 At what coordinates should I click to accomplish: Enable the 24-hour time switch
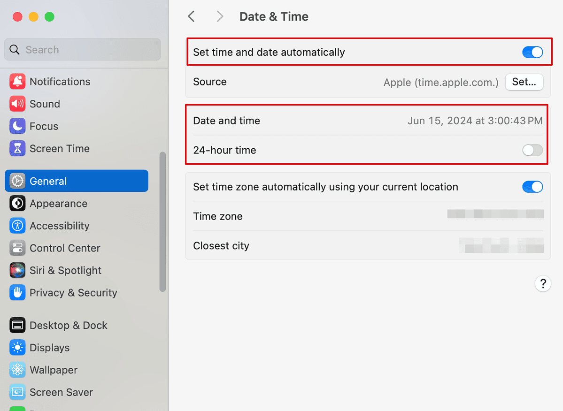click(x=532, y=150)
